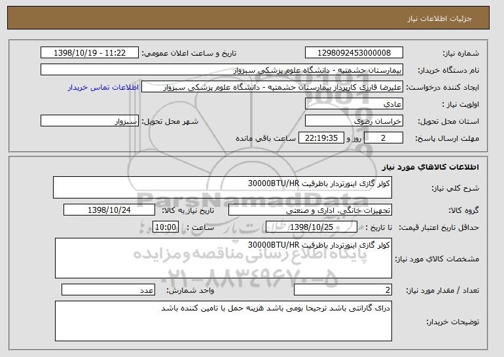The image size is (504, 357).
Task: Select the header text جزئیات اطلاعات نیاز
Action: click(x=439, y=18)
